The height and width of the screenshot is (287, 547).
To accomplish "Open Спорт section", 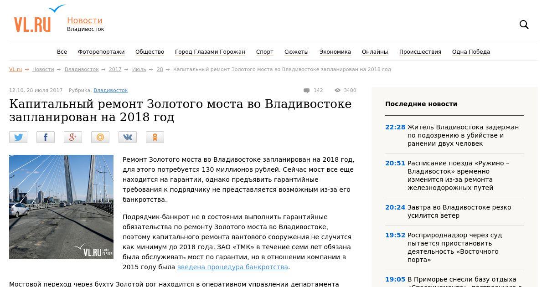I will (265, 52).
